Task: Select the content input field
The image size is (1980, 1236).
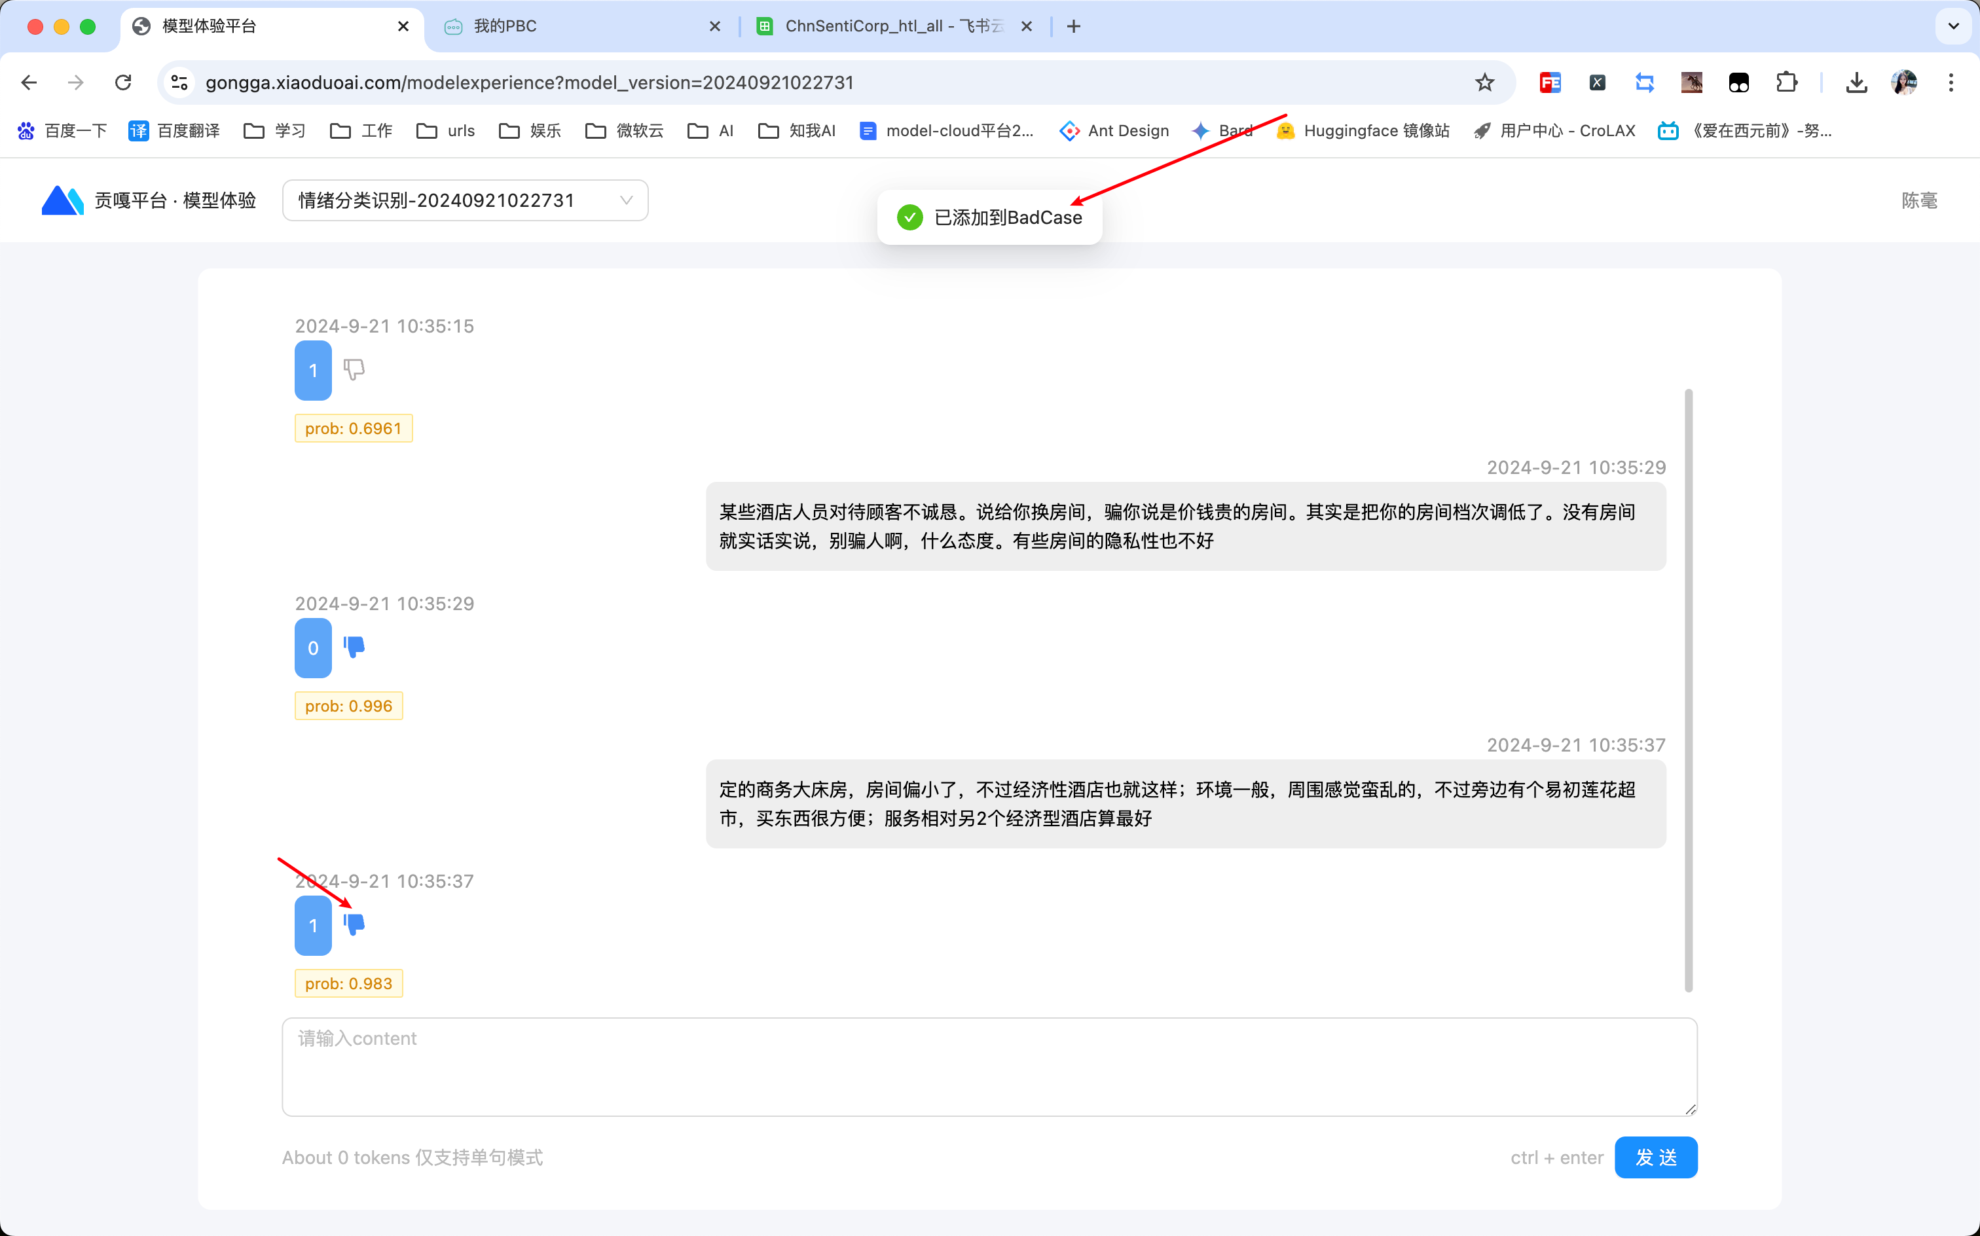Action: [x=988, y=1065]
